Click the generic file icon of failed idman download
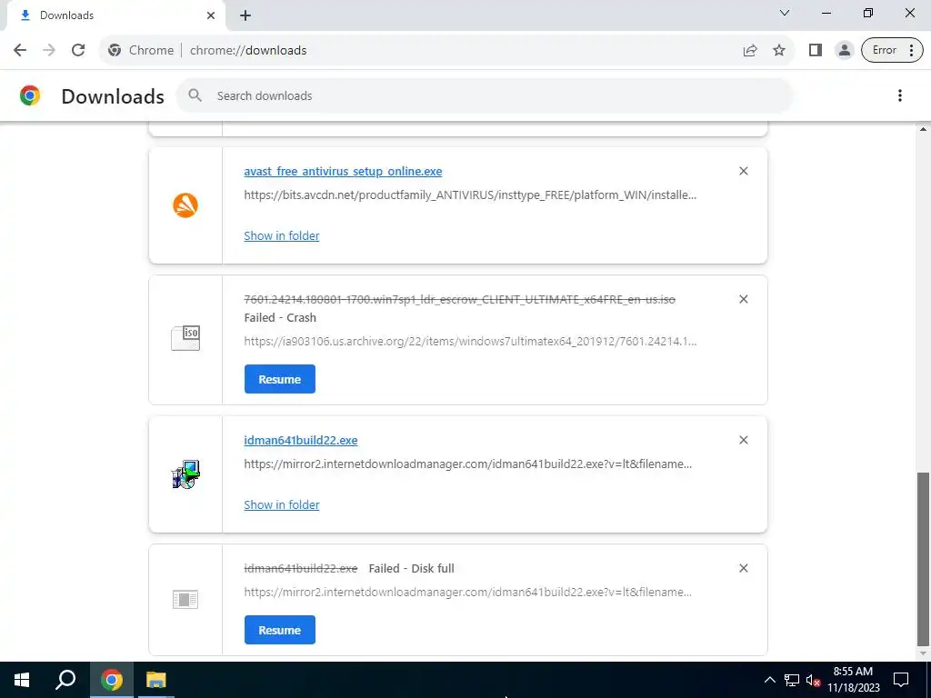Image resolution: width=931 pixels, height=698 pixels. point(185,600)
